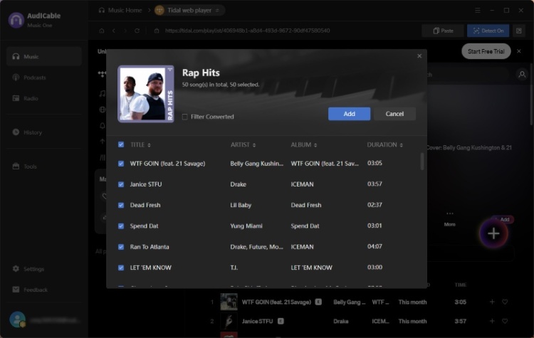Viewport: 534px width, 338px height.
Task: Enable the Filter Converted checkbox
Action: click(184, 117)
